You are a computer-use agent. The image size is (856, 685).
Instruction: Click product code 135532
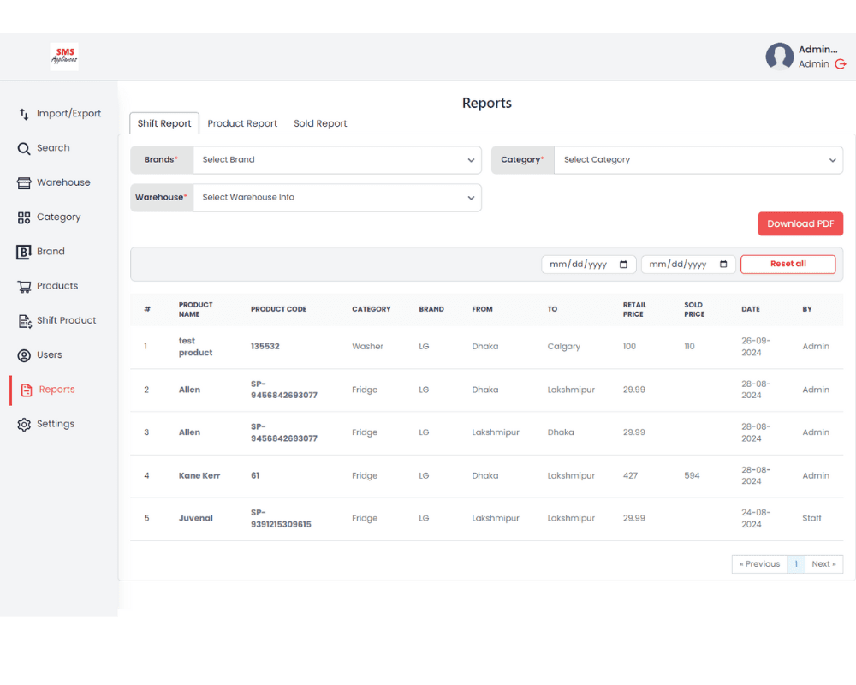click(265, 347)
